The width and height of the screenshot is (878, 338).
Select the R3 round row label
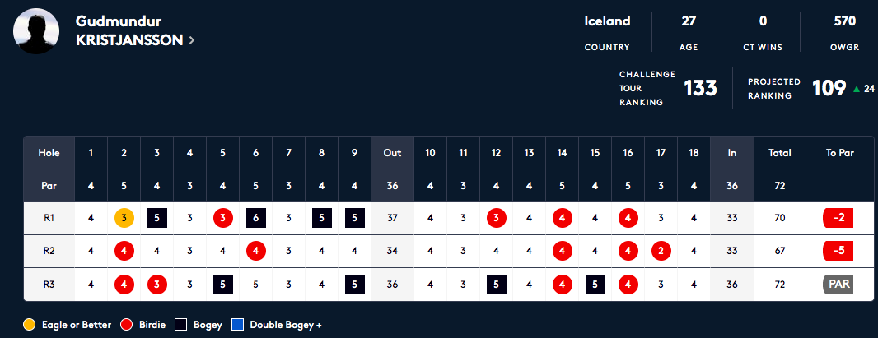click(49, 285)
